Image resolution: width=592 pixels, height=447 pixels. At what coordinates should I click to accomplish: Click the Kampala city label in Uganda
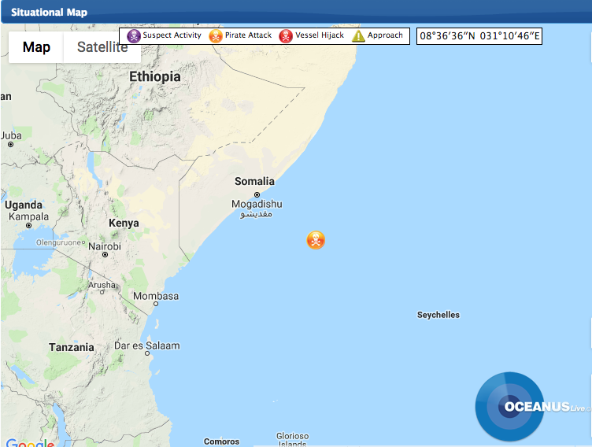click(x=28, y=216)
